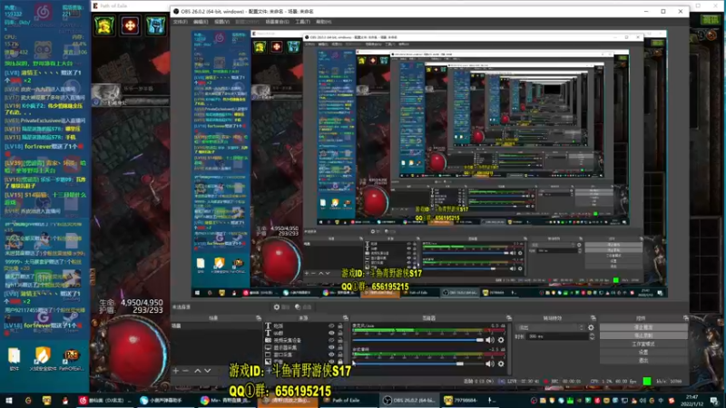Open the 文件(F) menu in OBS
This screenshot has width=726, height=408.
180,22
